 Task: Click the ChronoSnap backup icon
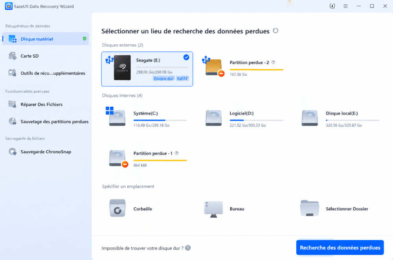coord(12,151)
